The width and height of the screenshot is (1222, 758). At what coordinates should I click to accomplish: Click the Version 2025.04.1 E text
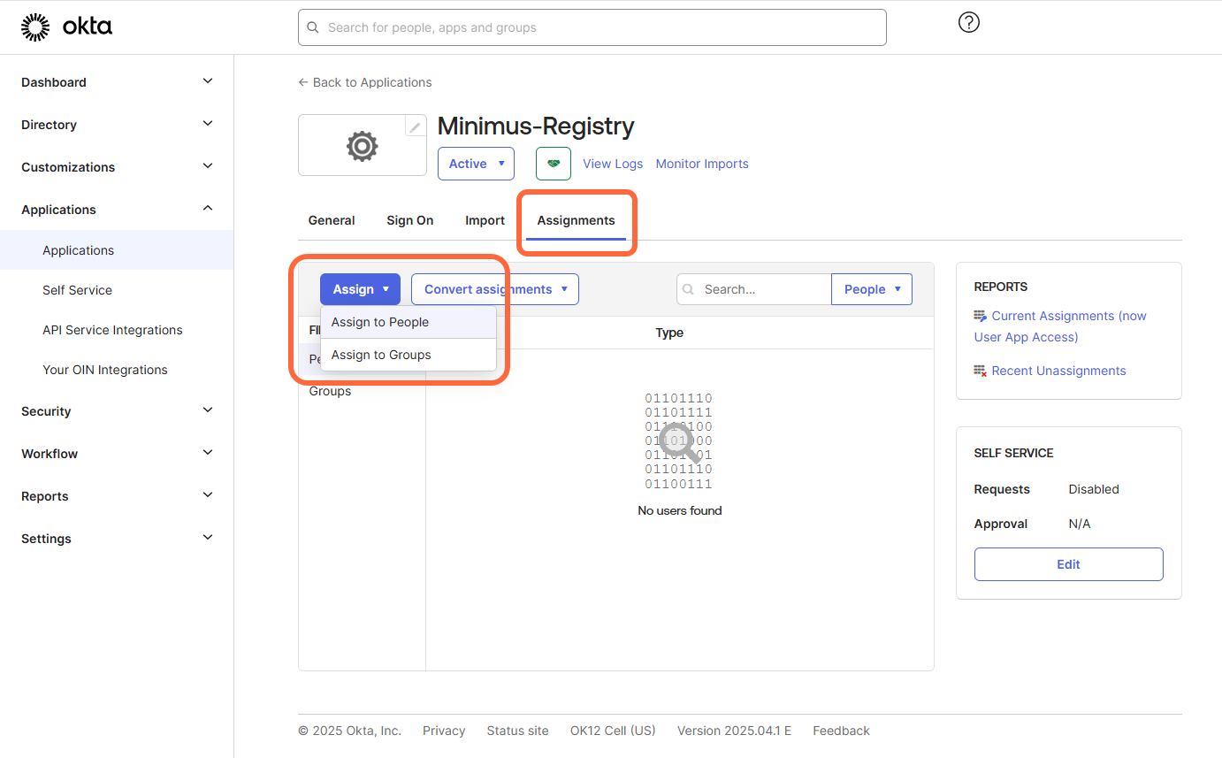pos(734,731)
